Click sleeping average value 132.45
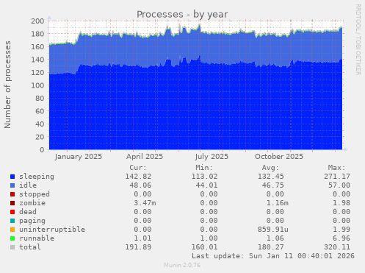365x273 pixels. coord(270,177)
